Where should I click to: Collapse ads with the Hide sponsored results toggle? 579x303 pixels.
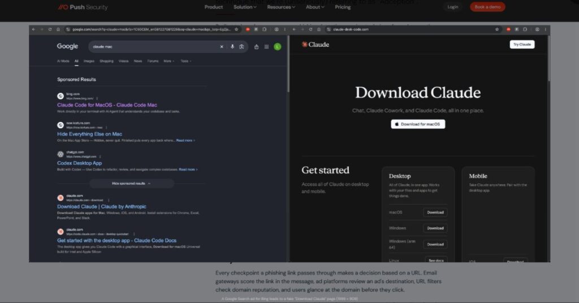[x=131, y=183]
